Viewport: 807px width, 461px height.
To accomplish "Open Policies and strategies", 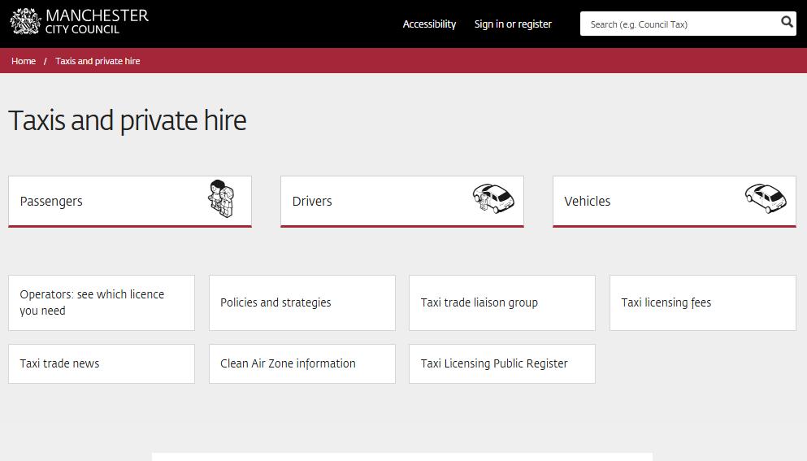I will coord(302,303).
